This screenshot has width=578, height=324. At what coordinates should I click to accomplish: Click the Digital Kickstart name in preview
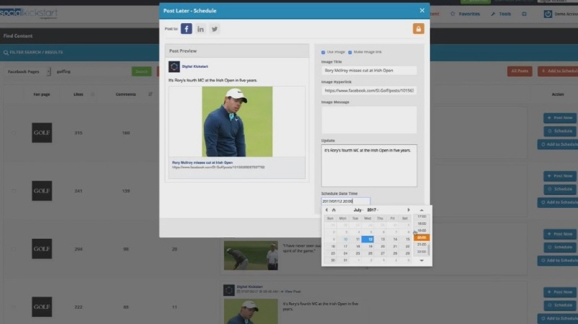(195, 66)
